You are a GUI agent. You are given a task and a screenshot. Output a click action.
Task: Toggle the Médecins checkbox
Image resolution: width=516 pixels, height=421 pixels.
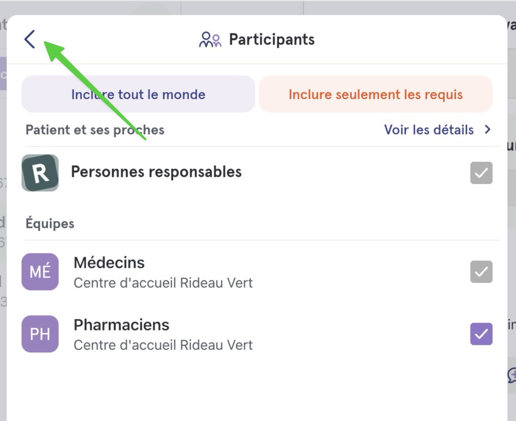pos(481,272)
